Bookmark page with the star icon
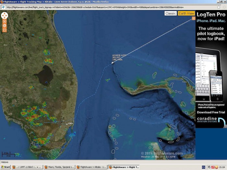This screenshot has width=227, height=170. click(219, 7)
